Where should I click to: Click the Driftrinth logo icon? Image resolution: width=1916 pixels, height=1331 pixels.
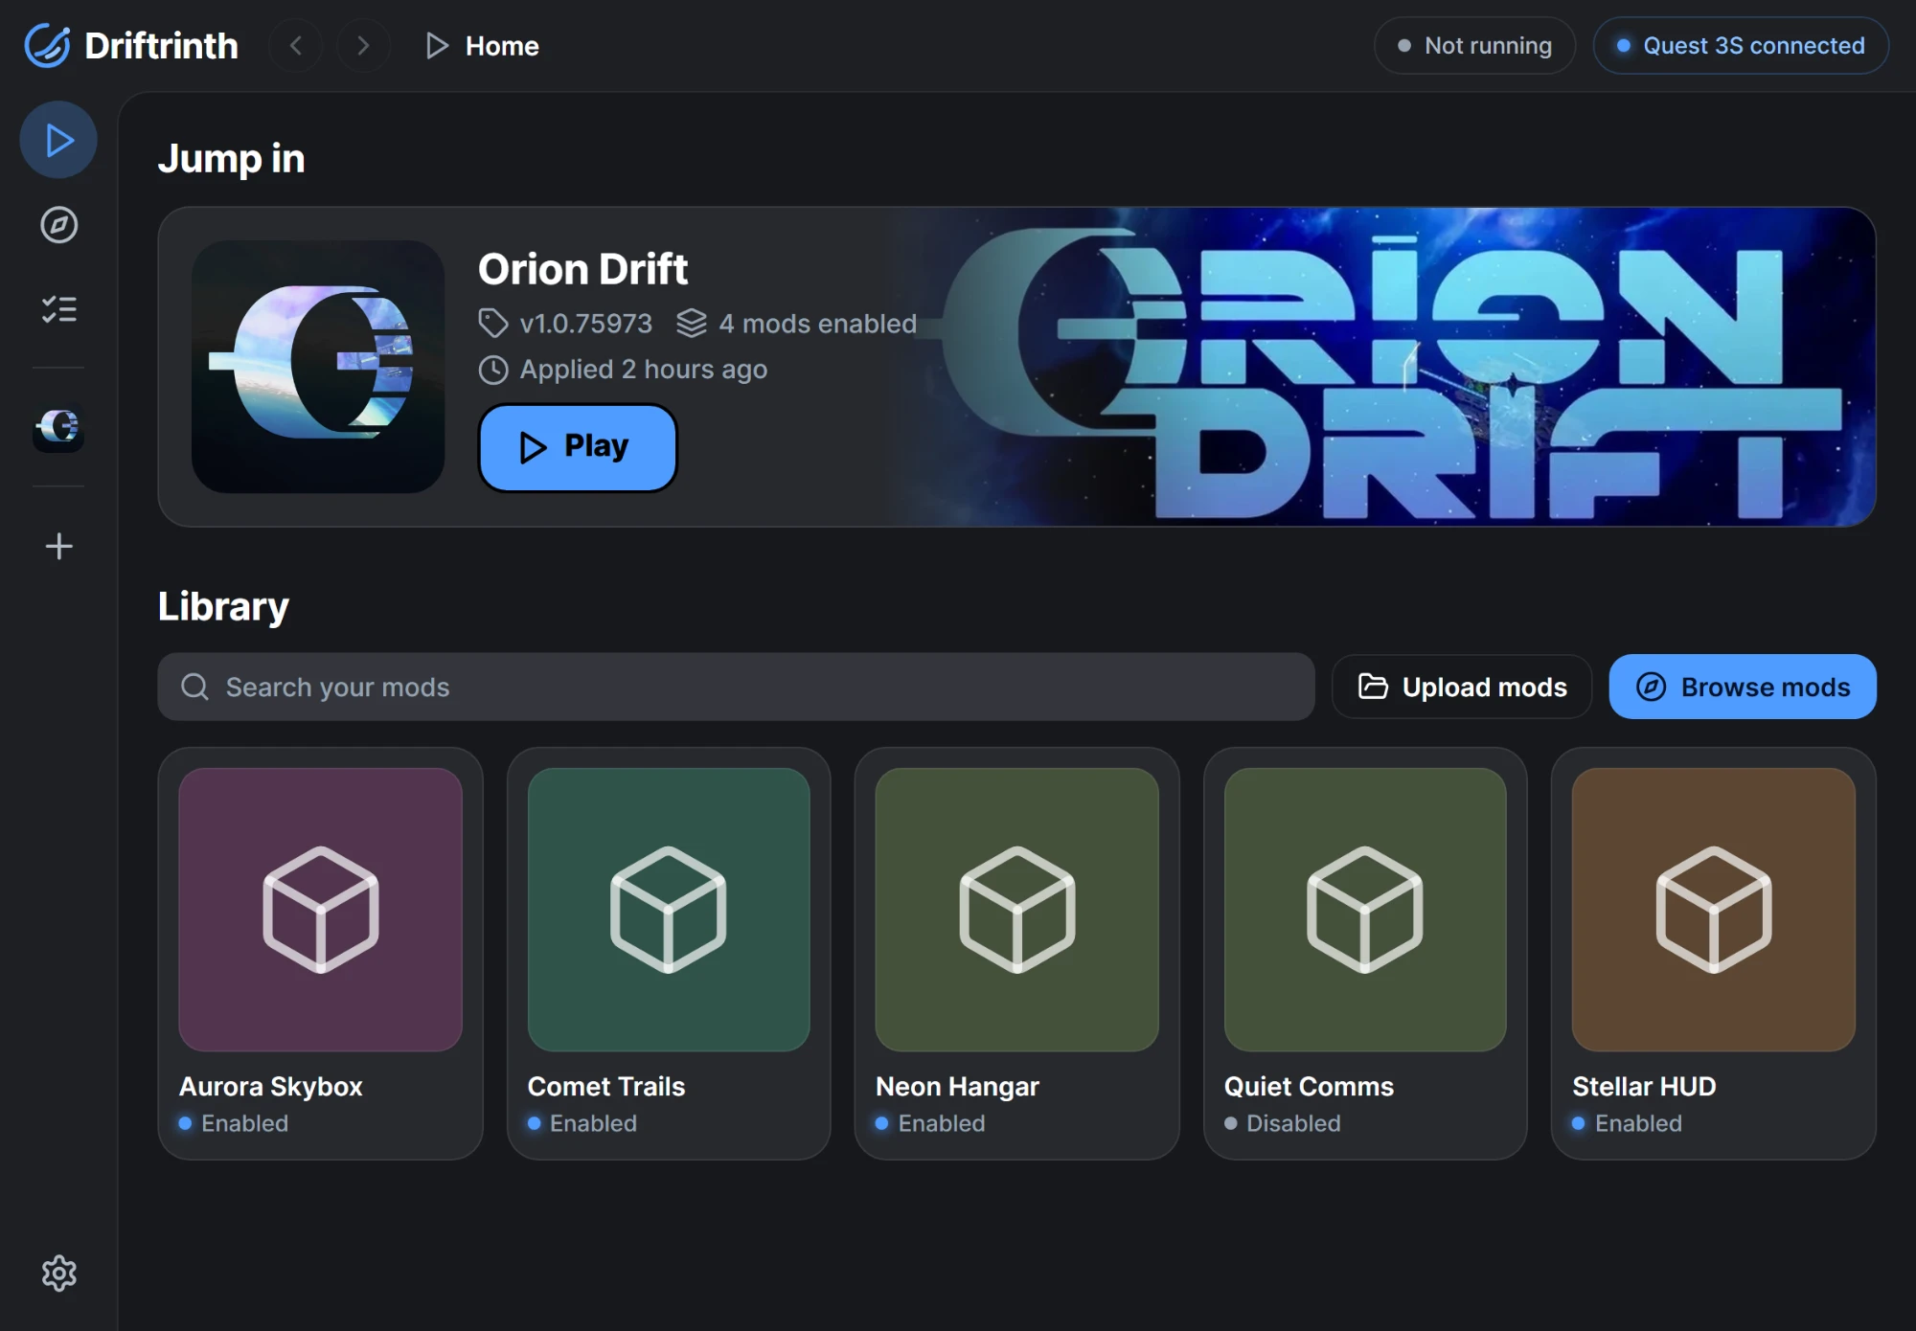pyautogui.click(x=47, y=45)
